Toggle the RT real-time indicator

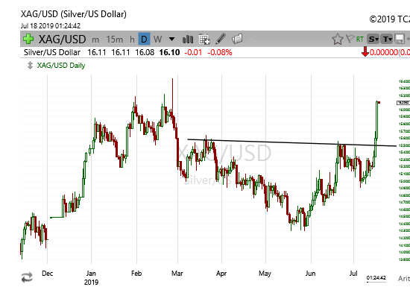(x=360, y=40)
